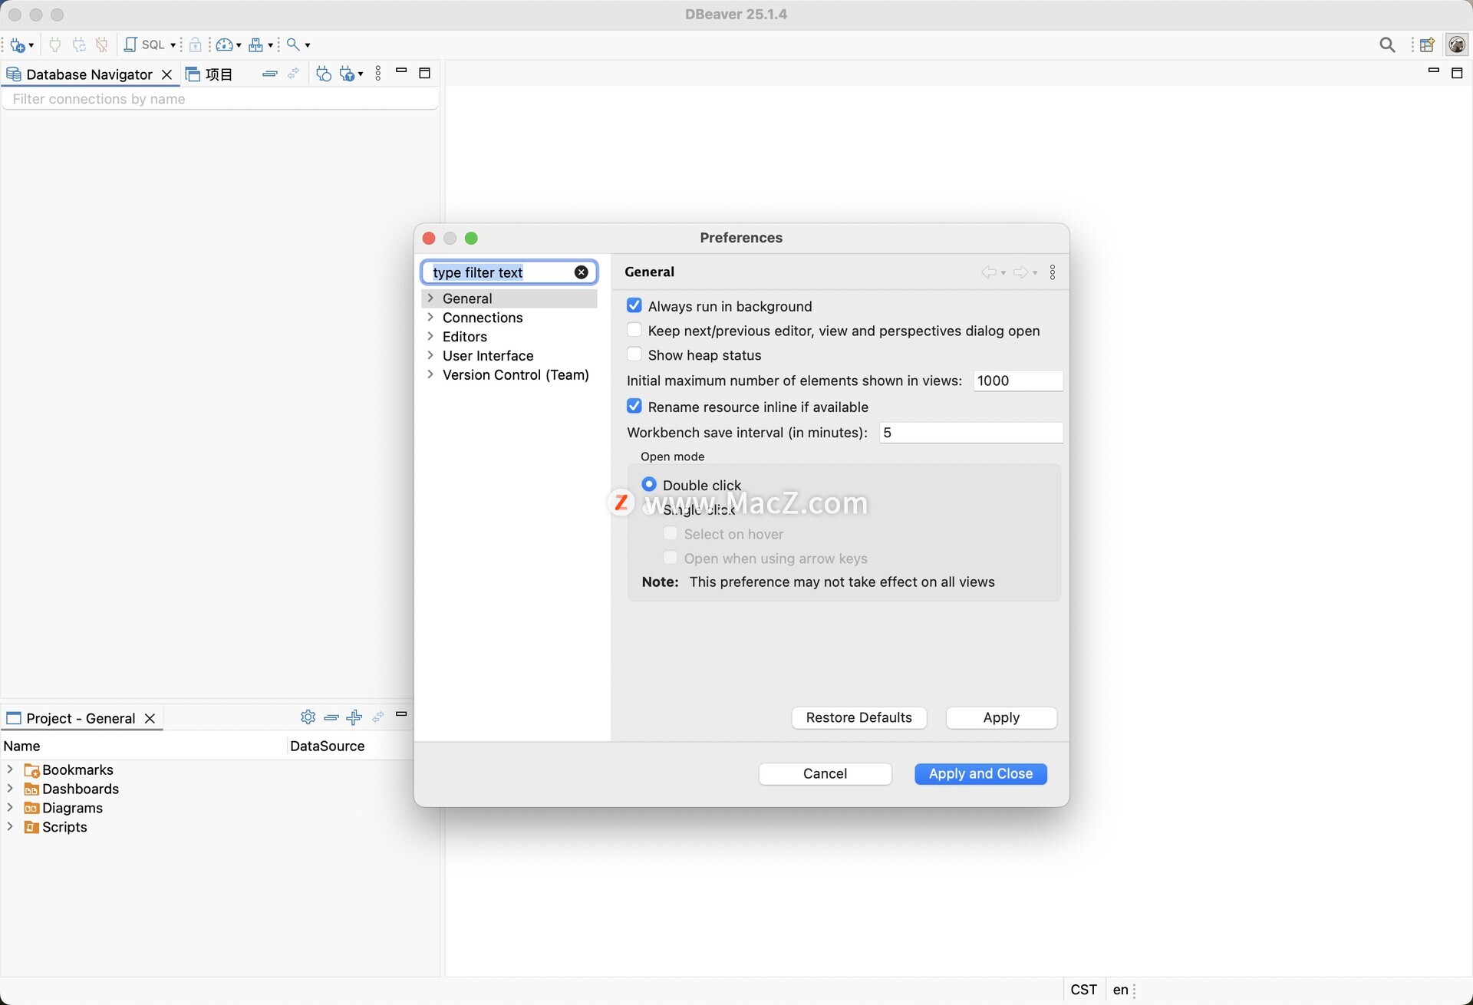
Task: Click the forward arrow in Preferences header
Action: click(1021, 272)
